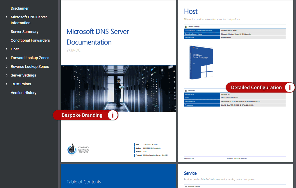The width and height of the screenshot is (296, 188).
Task: Click the cover page Date value
Action: click(150, 144)
